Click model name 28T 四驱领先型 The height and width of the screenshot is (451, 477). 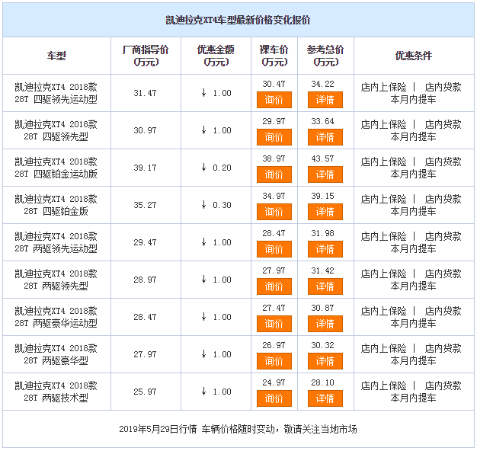(56, 131)
